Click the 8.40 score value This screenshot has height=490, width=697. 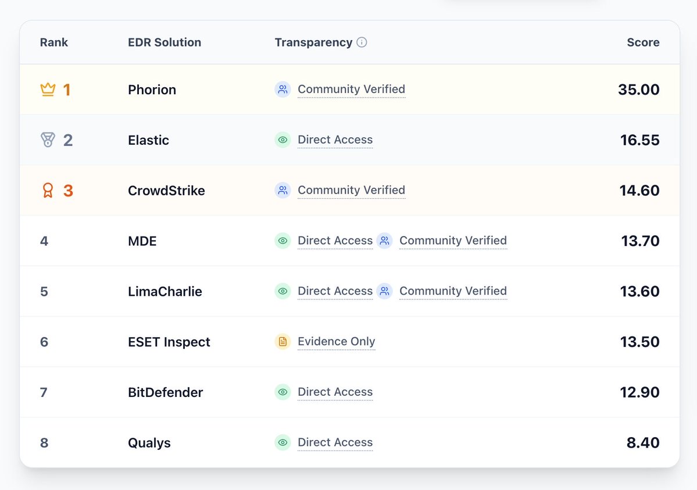[x=643, y=443]
